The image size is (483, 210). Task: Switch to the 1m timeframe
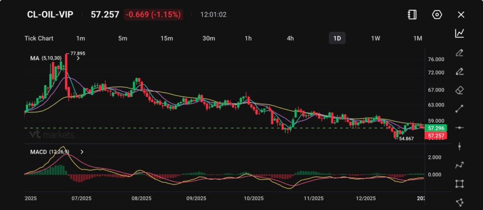pos(81,38)
